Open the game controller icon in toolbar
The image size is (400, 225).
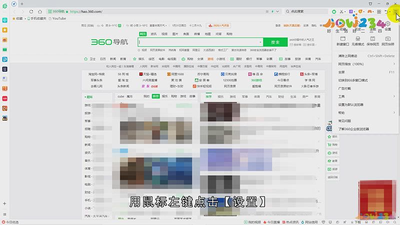369,11
